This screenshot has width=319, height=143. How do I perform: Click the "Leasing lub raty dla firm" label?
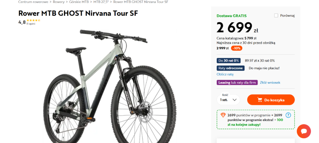click(x=237, y=83)
